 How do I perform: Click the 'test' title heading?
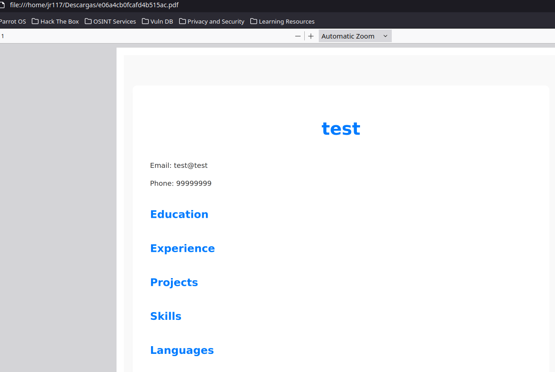(x=341, y=129)
